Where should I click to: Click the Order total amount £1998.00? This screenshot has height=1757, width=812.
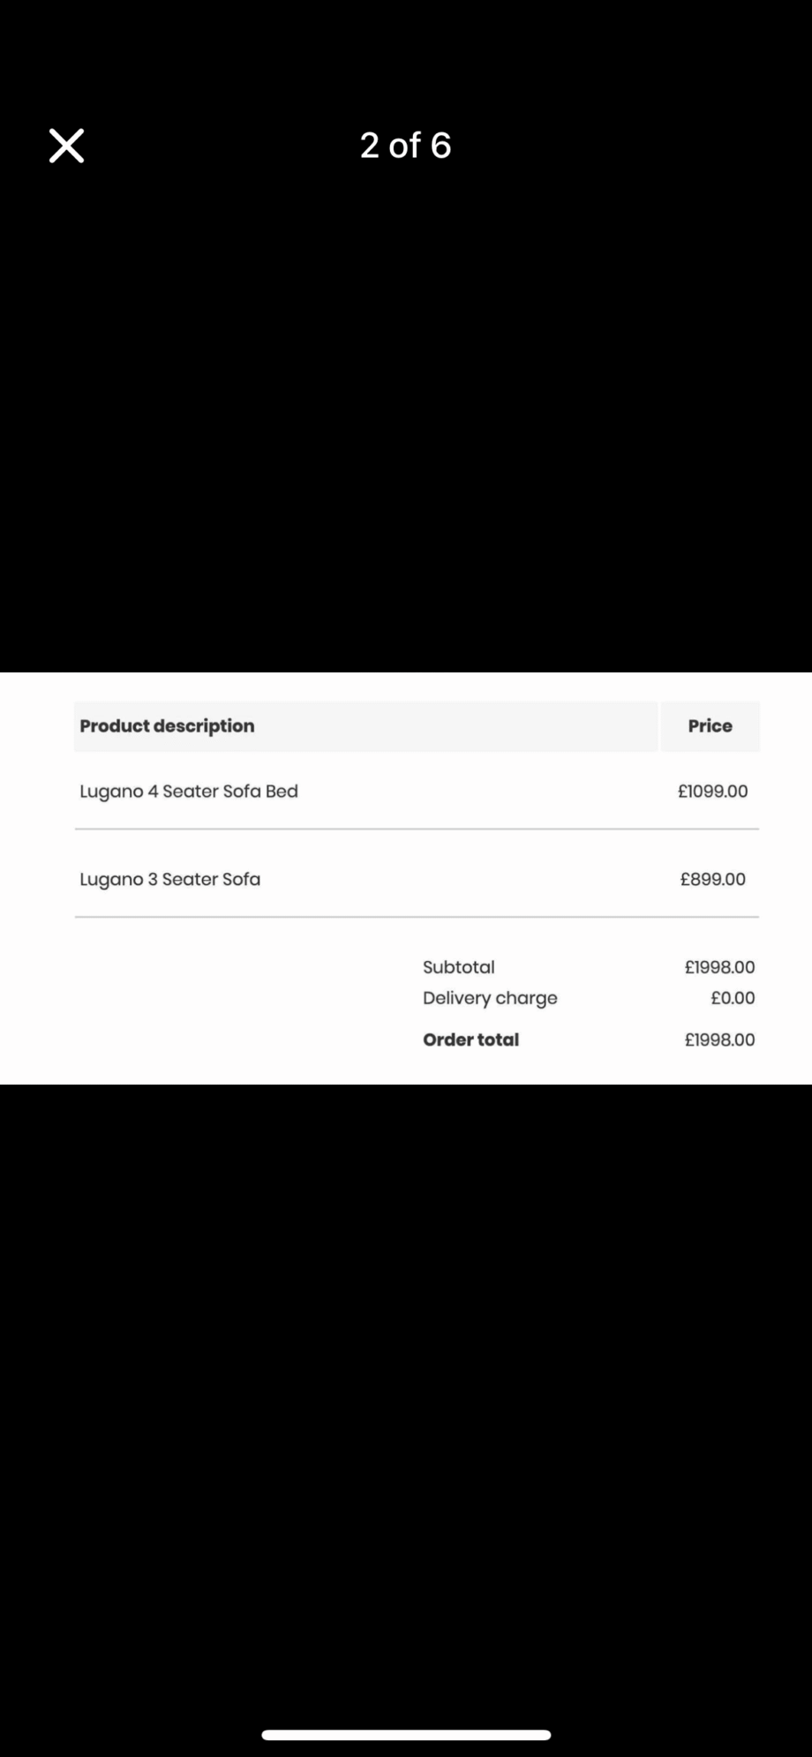(719, 1040)
